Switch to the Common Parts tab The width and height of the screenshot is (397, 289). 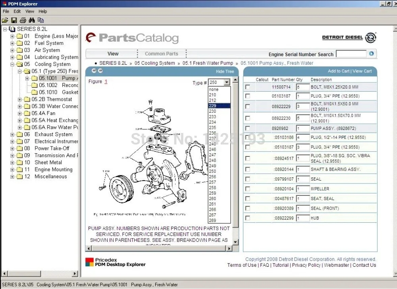pyautogui.click(x=162, y=54)
